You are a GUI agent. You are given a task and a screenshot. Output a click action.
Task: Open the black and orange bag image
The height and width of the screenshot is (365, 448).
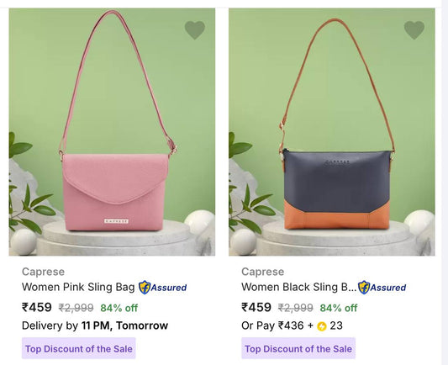click(332, 132)
